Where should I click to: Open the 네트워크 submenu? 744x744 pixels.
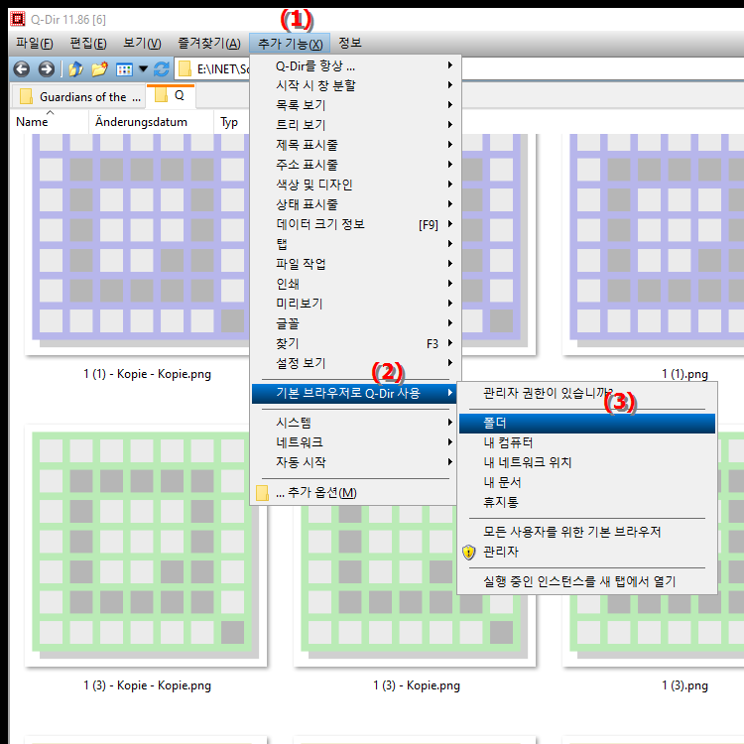click(354, 442)
